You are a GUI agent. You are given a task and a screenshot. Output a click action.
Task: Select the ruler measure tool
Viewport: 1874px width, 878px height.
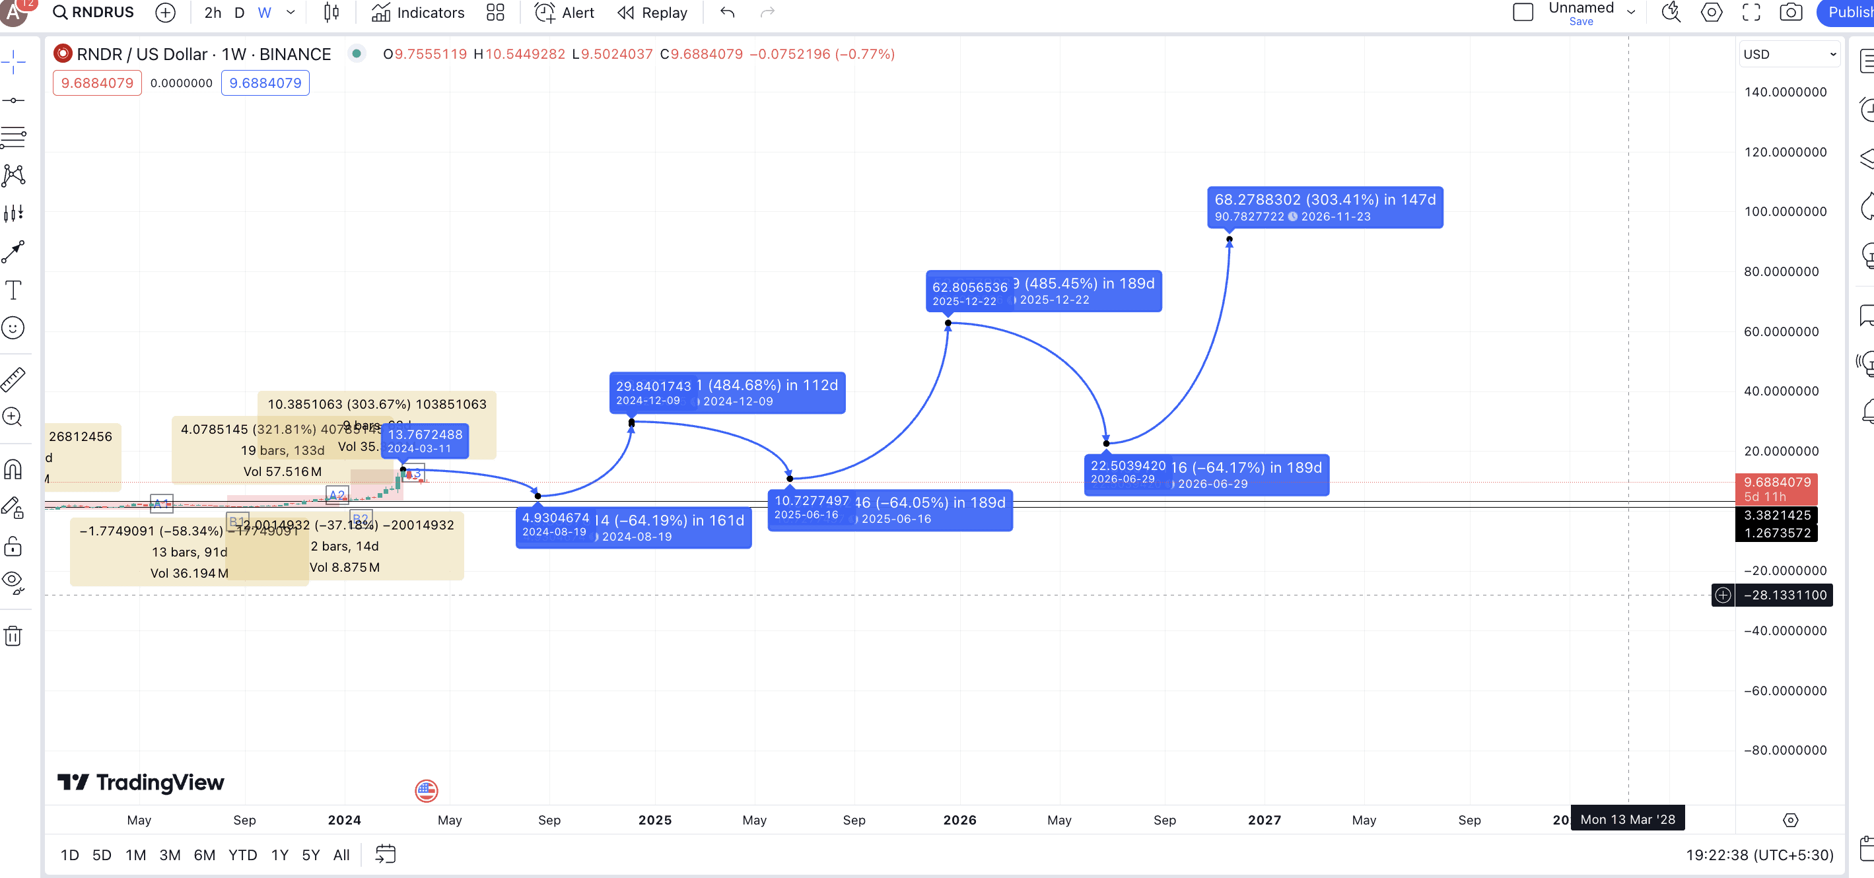pos(13,379)
